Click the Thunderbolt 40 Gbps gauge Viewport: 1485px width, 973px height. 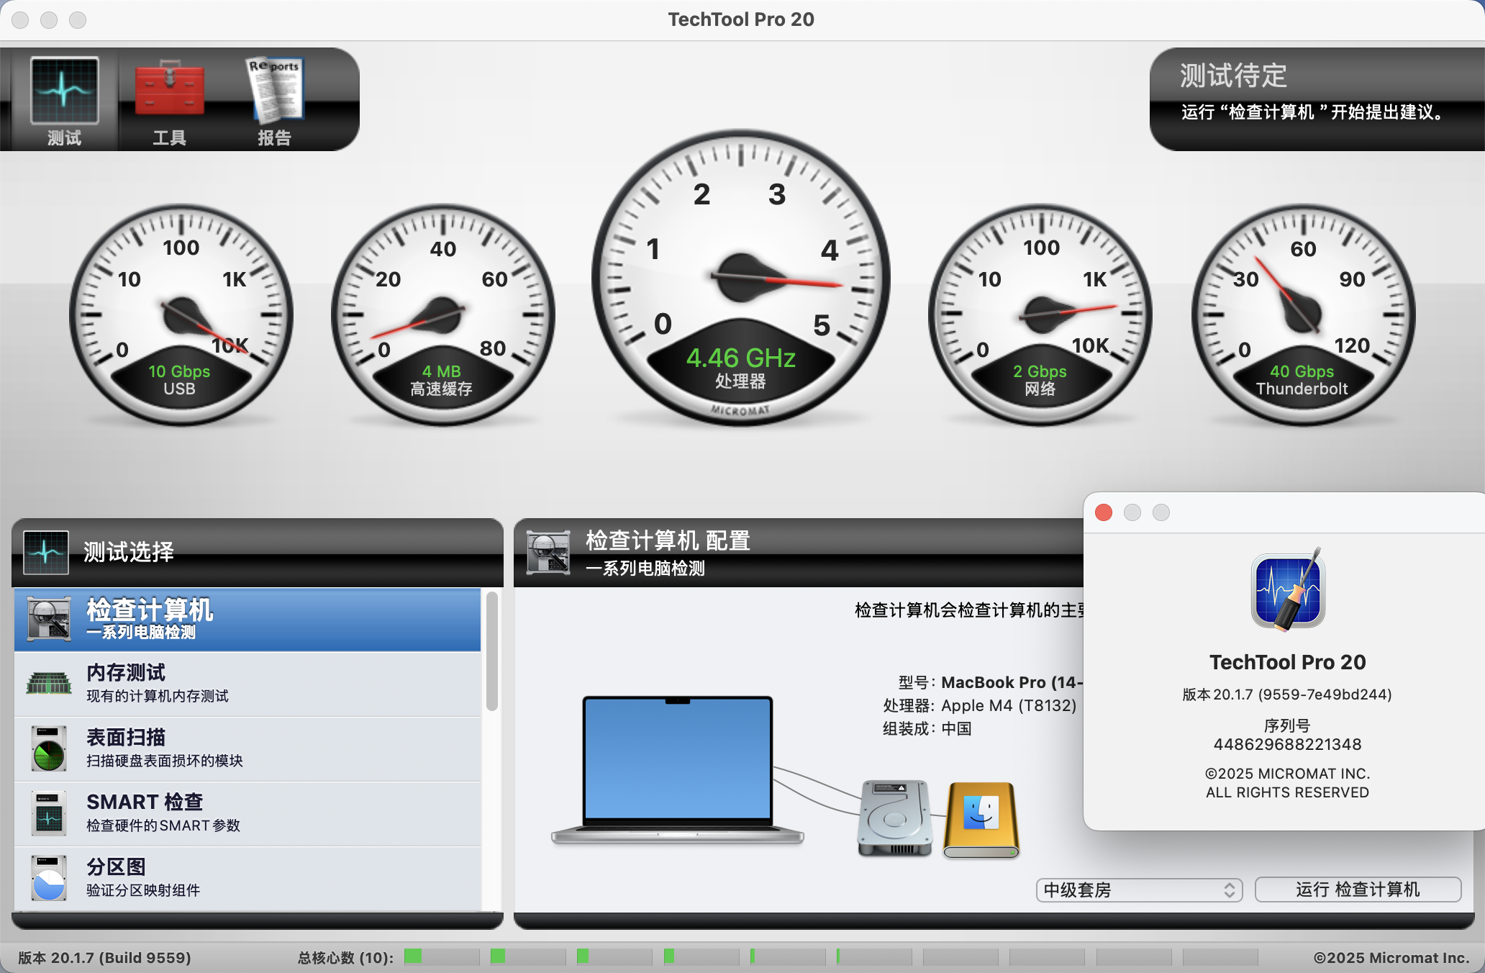(1303, 314)
